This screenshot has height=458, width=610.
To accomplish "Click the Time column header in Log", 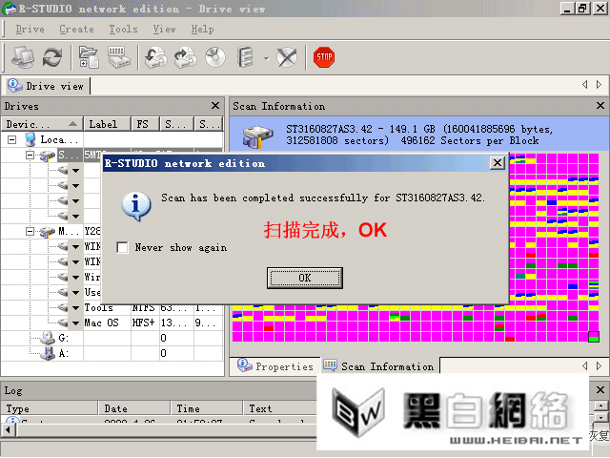I will [207, 408].
